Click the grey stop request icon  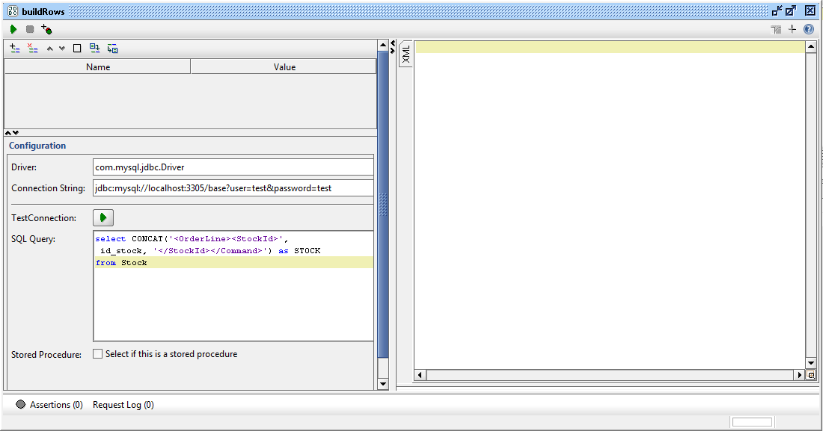point(30,29)
